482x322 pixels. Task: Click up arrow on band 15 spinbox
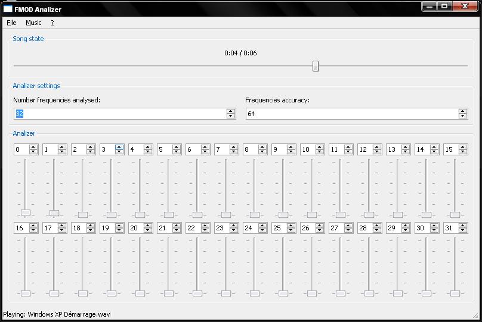463,147
